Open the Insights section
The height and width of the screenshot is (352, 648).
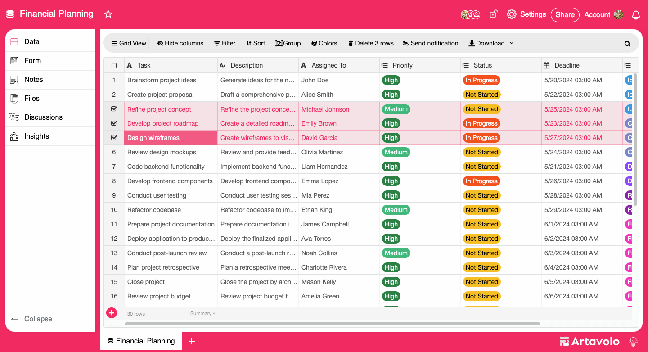point(50,136)
